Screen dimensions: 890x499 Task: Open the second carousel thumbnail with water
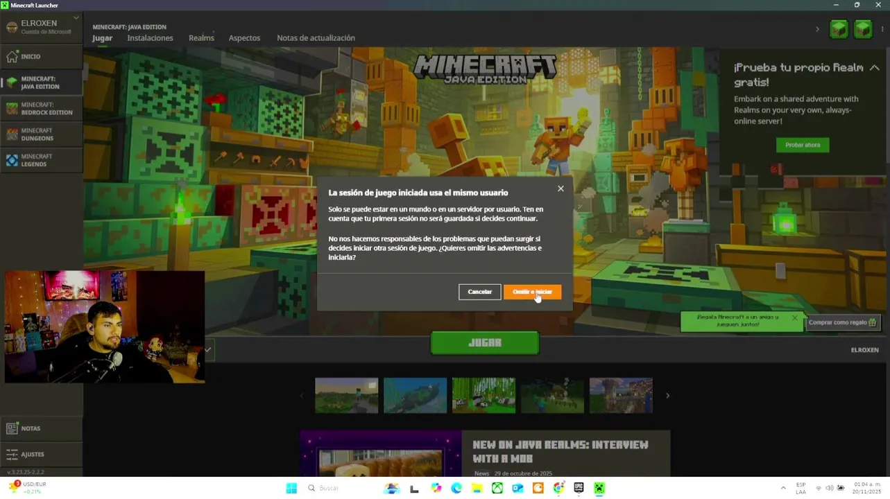[415, 396]
